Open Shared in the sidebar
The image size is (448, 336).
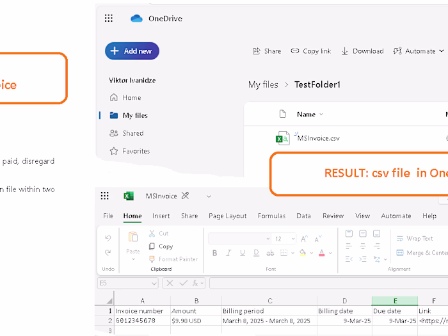pos(127,133)
